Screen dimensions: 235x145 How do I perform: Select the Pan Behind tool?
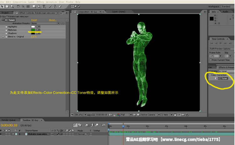pyautogui.click(x=28, y=7)
